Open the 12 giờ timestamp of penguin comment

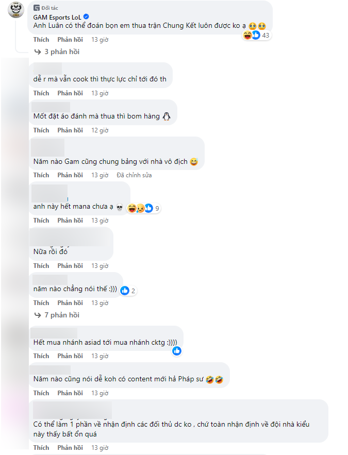(100, 130)
